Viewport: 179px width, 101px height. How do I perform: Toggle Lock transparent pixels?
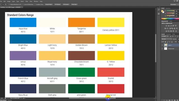pyautogui.click(x=165, y=42)
